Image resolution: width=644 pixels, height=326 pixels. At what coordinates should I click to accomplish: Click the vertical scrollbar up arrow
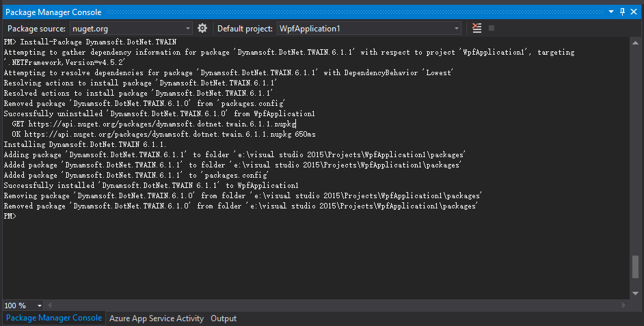pos(636,42)
